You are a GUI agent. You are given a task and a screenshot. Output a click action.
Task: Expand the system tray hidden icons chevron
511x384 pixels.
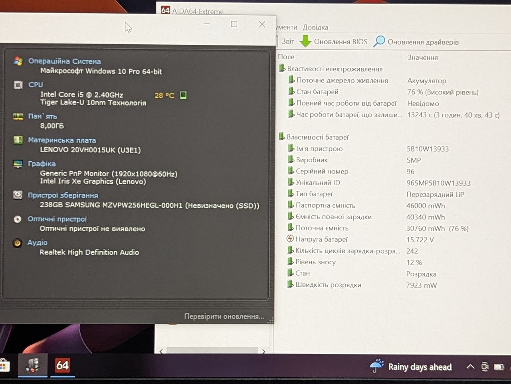click(470, 366)
